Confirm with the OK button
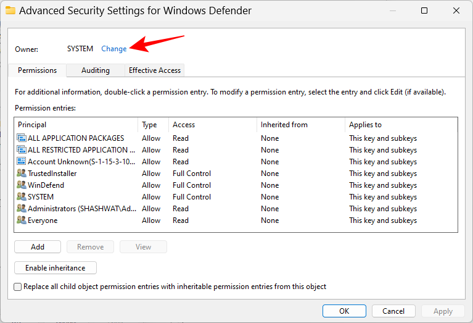The height and width of the screenshot is (323, 473). click(x=344, y=311)
